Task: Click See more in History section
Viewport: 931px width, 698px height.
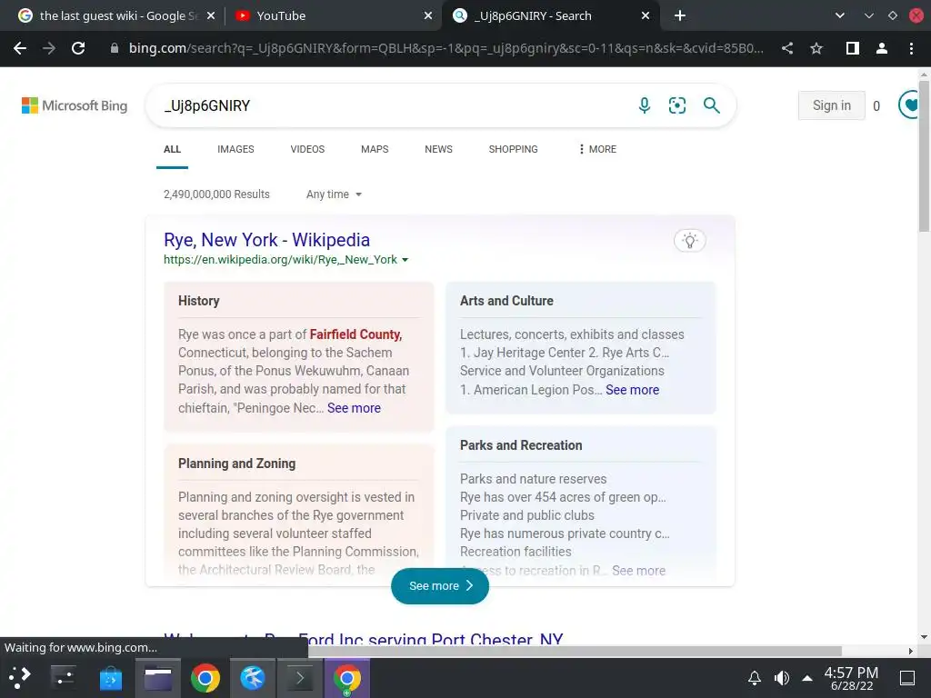Action: (x=354, y=408)
